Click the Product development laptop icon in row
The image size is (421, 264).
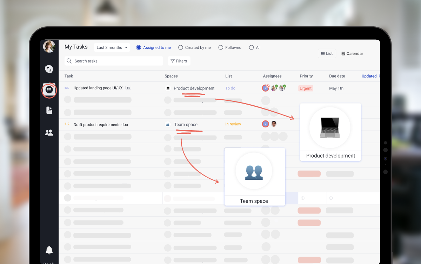(x=168, y=88)
